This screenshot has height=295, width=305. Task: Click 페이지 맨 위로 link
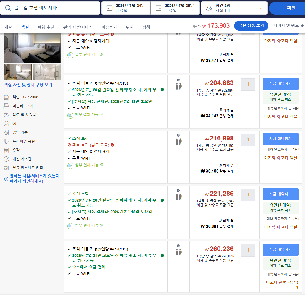point(286,25)
